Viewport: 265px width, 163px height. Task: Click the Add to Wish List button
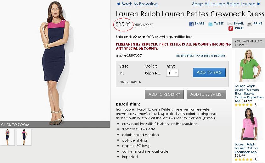[206, 95]
